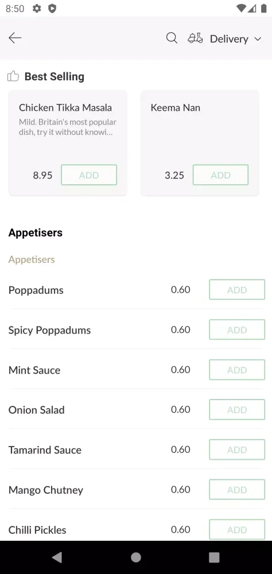Image resolution: width=272 pixels, height=574 pixels.
Task: Add Chicken Tikka Masala to order
Action: pos(89,175)
